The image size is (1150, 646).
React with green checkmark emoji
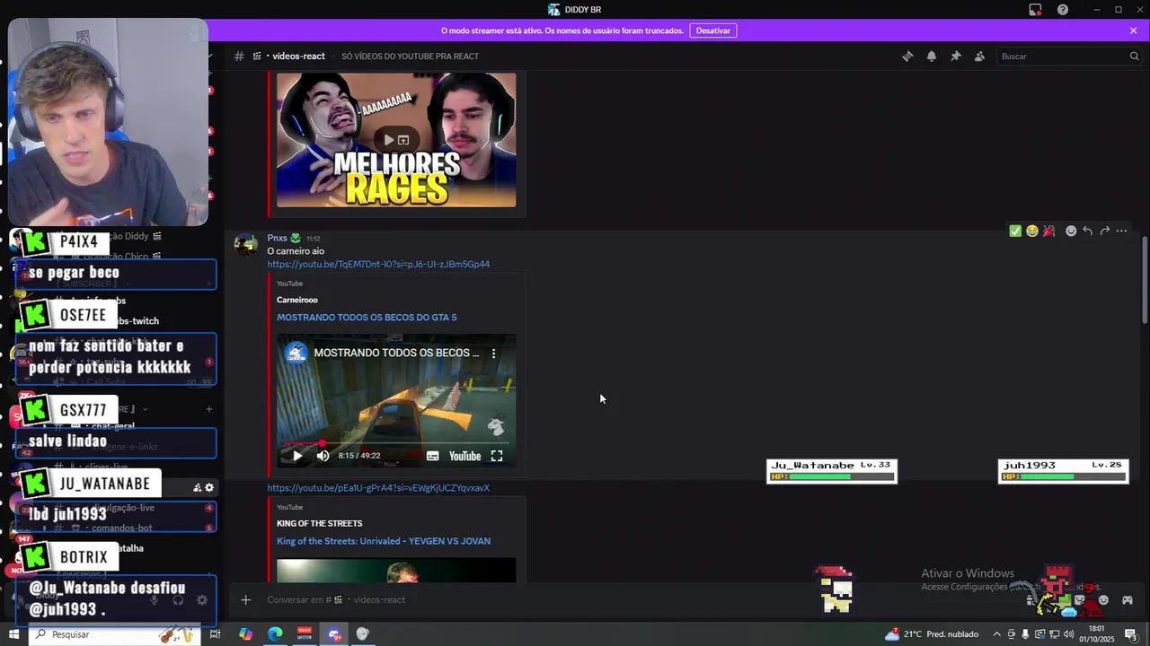tap(1015, 231)
